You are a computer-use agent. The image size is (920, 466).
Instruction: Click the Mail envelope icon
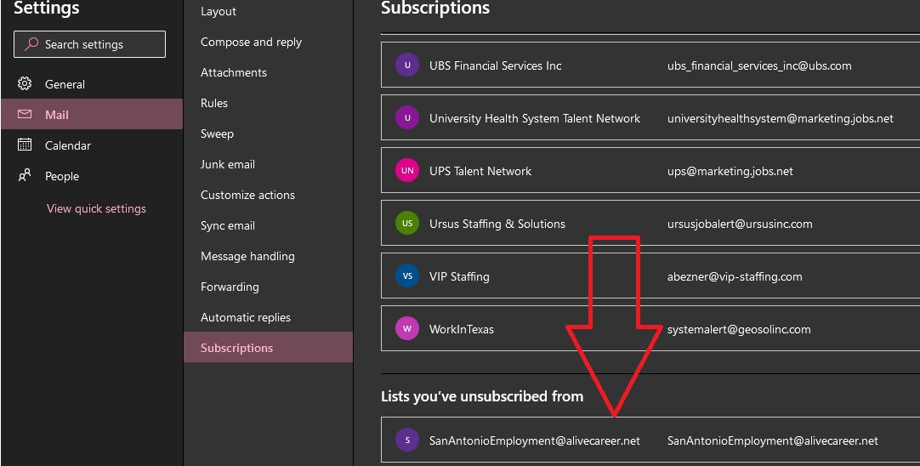pos(25,115)
